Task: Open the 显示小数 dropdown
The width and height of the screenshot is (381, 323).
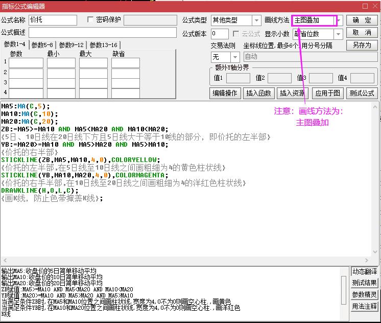Action: 339,34
